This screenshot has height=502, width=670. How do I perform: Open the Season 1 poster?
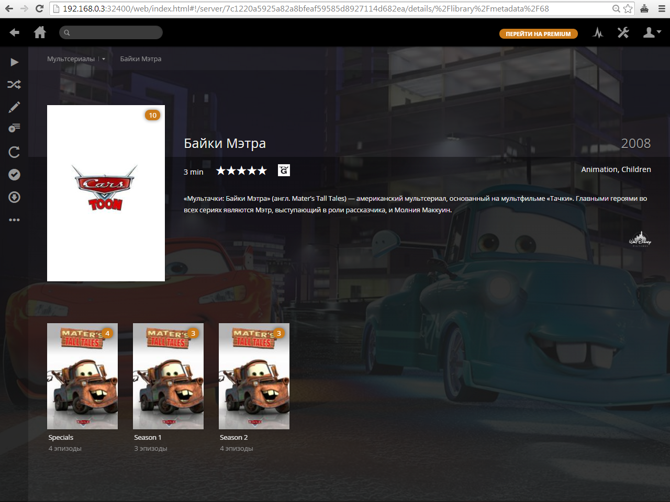(x=168, y=376)
